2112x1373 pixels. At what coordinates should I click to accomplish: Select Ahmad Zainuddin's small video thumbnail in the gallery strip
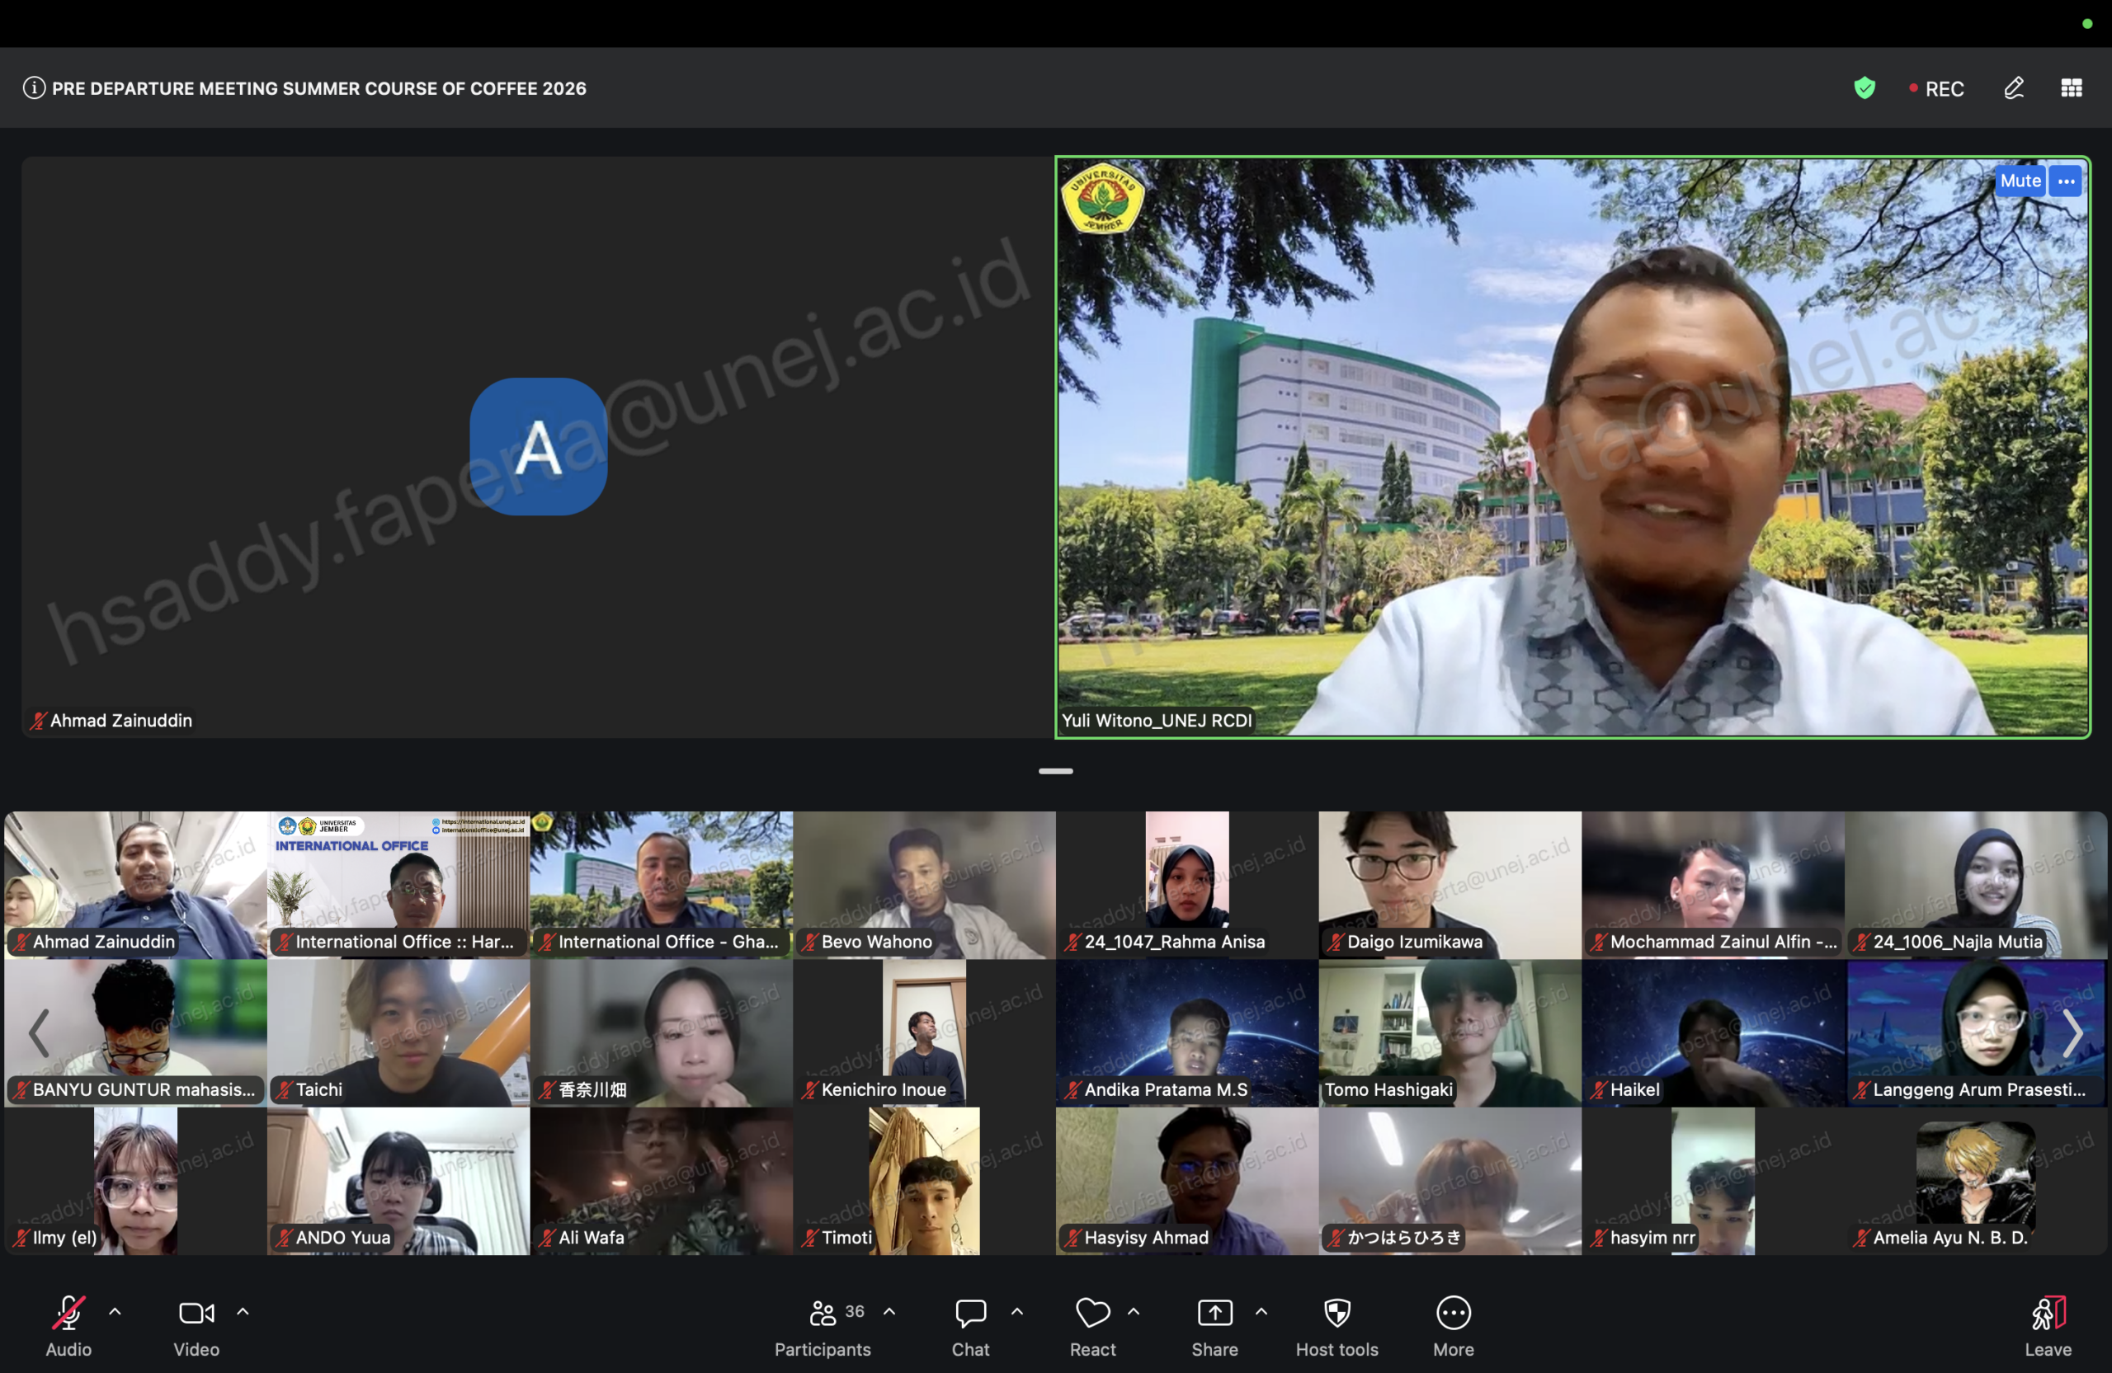point(136,884)
